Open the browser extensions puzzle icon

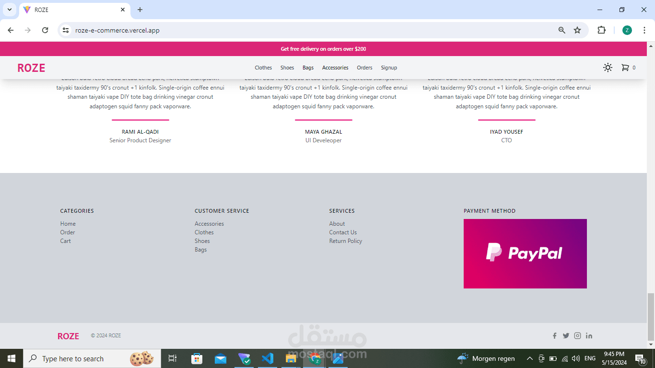[601, 30]
